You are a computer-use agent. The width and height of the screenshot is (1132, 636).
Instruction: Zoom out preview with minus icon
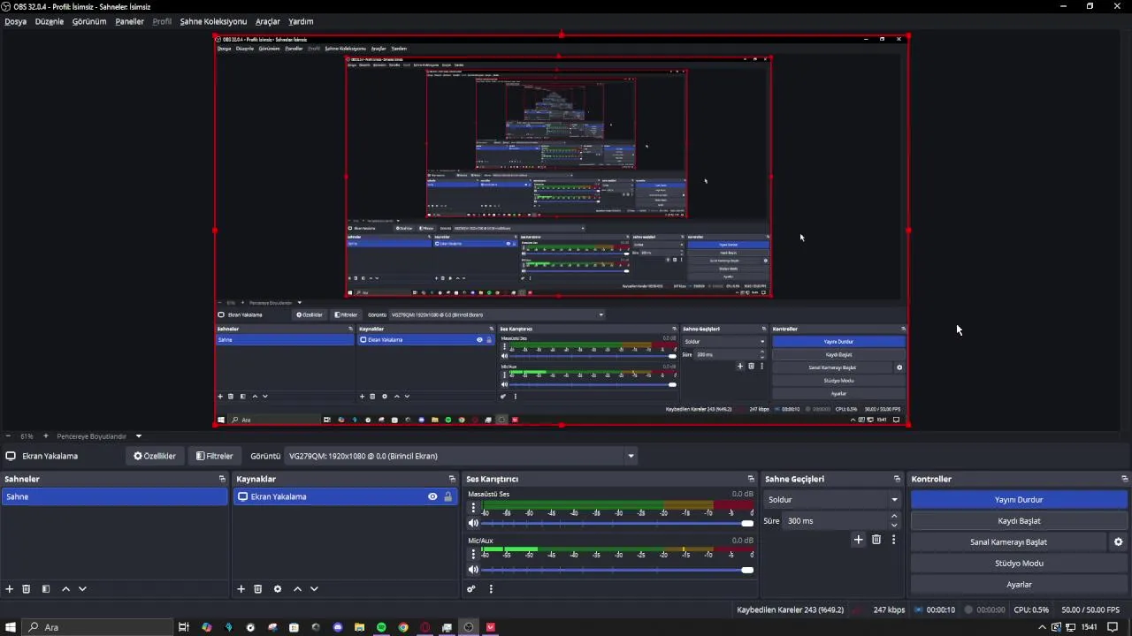8,436
